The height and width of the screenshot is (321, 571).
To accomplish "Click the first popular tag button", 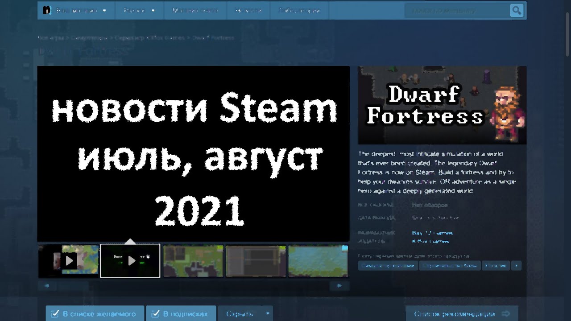I will 388,266.
